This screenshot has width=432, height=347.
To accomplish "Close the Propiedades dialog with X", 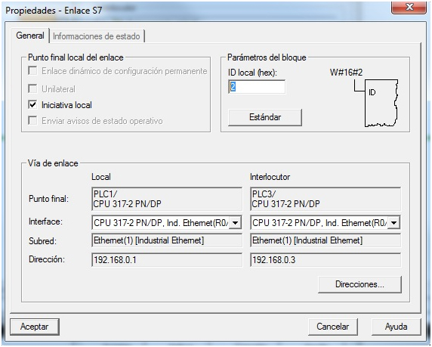I will pos(409,7).
